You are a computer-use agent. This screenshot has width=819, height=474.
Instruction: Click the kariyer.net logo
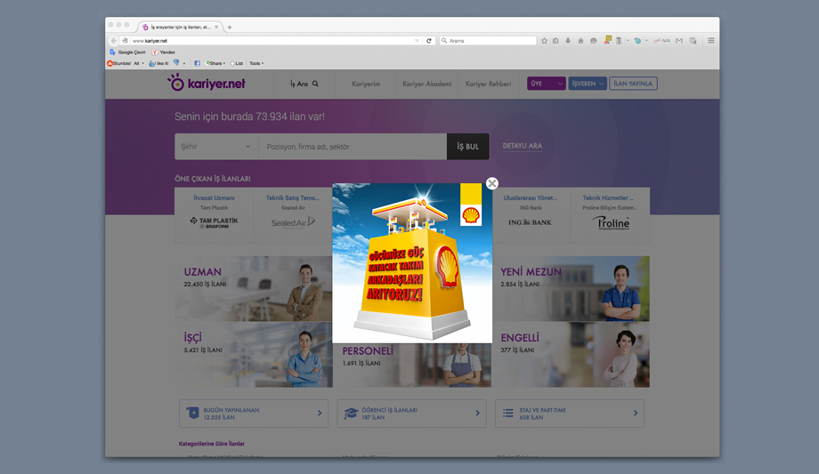207,84
